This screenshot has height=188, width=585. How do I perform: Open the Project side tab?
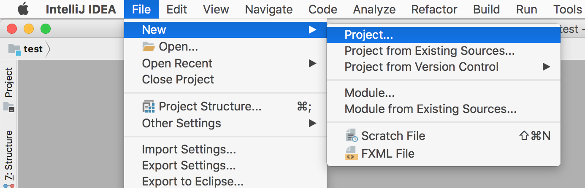point(9,83)
